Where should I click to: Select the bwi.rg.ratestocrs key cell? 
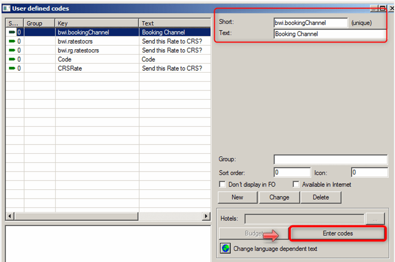(x=97, y=50)
